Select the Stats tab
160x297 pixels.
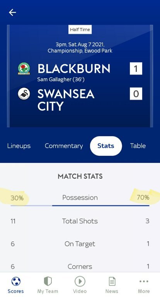pos(106,146)
